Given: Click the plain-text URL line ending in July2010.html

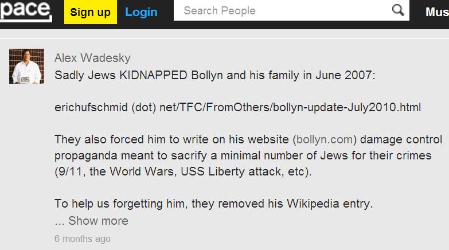Looking at the screenshot, I should 237,107.
